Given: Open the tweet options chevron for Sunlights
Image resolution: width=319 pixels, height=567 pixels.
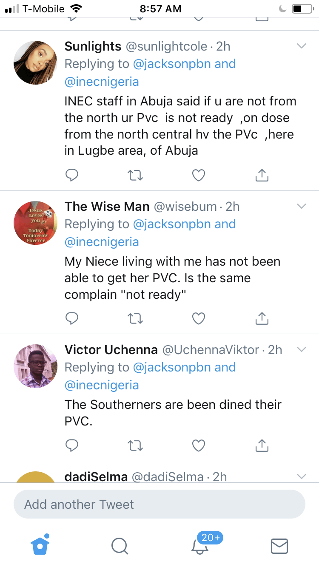Looking at the screenshot, I should coord(301,46).
